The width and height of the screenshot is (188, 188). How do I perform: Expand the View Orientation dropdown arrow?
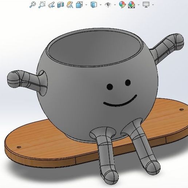pyautogui.click(x=86, y=5)
